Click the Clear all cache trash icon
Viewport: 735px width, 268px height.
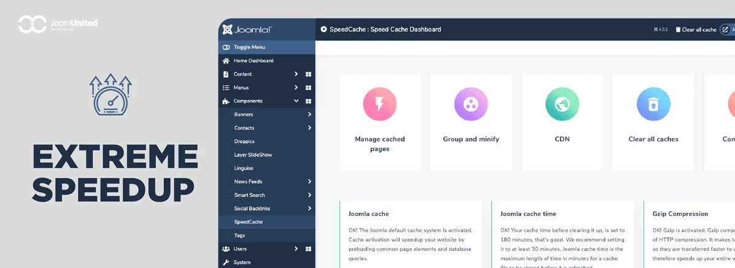coord(678,29)
